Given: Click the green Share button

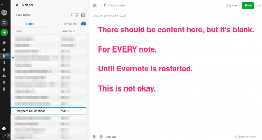Looking at the screenshot, I should tap(248, 6).
